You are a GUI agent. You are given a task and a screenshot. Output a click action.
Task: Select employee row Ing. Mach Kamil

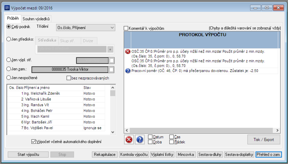[x=56, y=116]
